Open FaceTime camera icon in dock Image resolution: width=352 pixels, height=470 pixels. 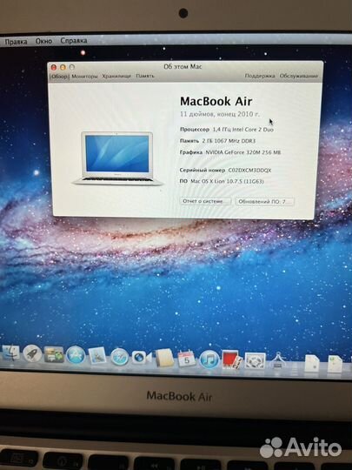tap(142, 358)
